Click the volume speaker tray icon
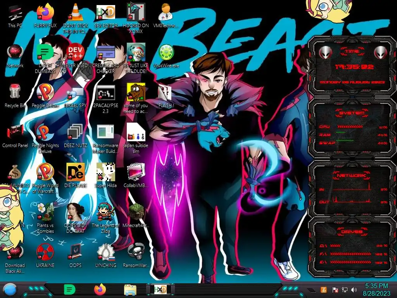This screenshot has width=397, height=298. point(354,289)
